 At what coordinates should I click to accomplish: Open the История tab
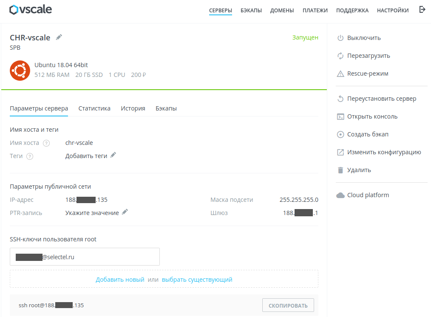click(133, 108)
